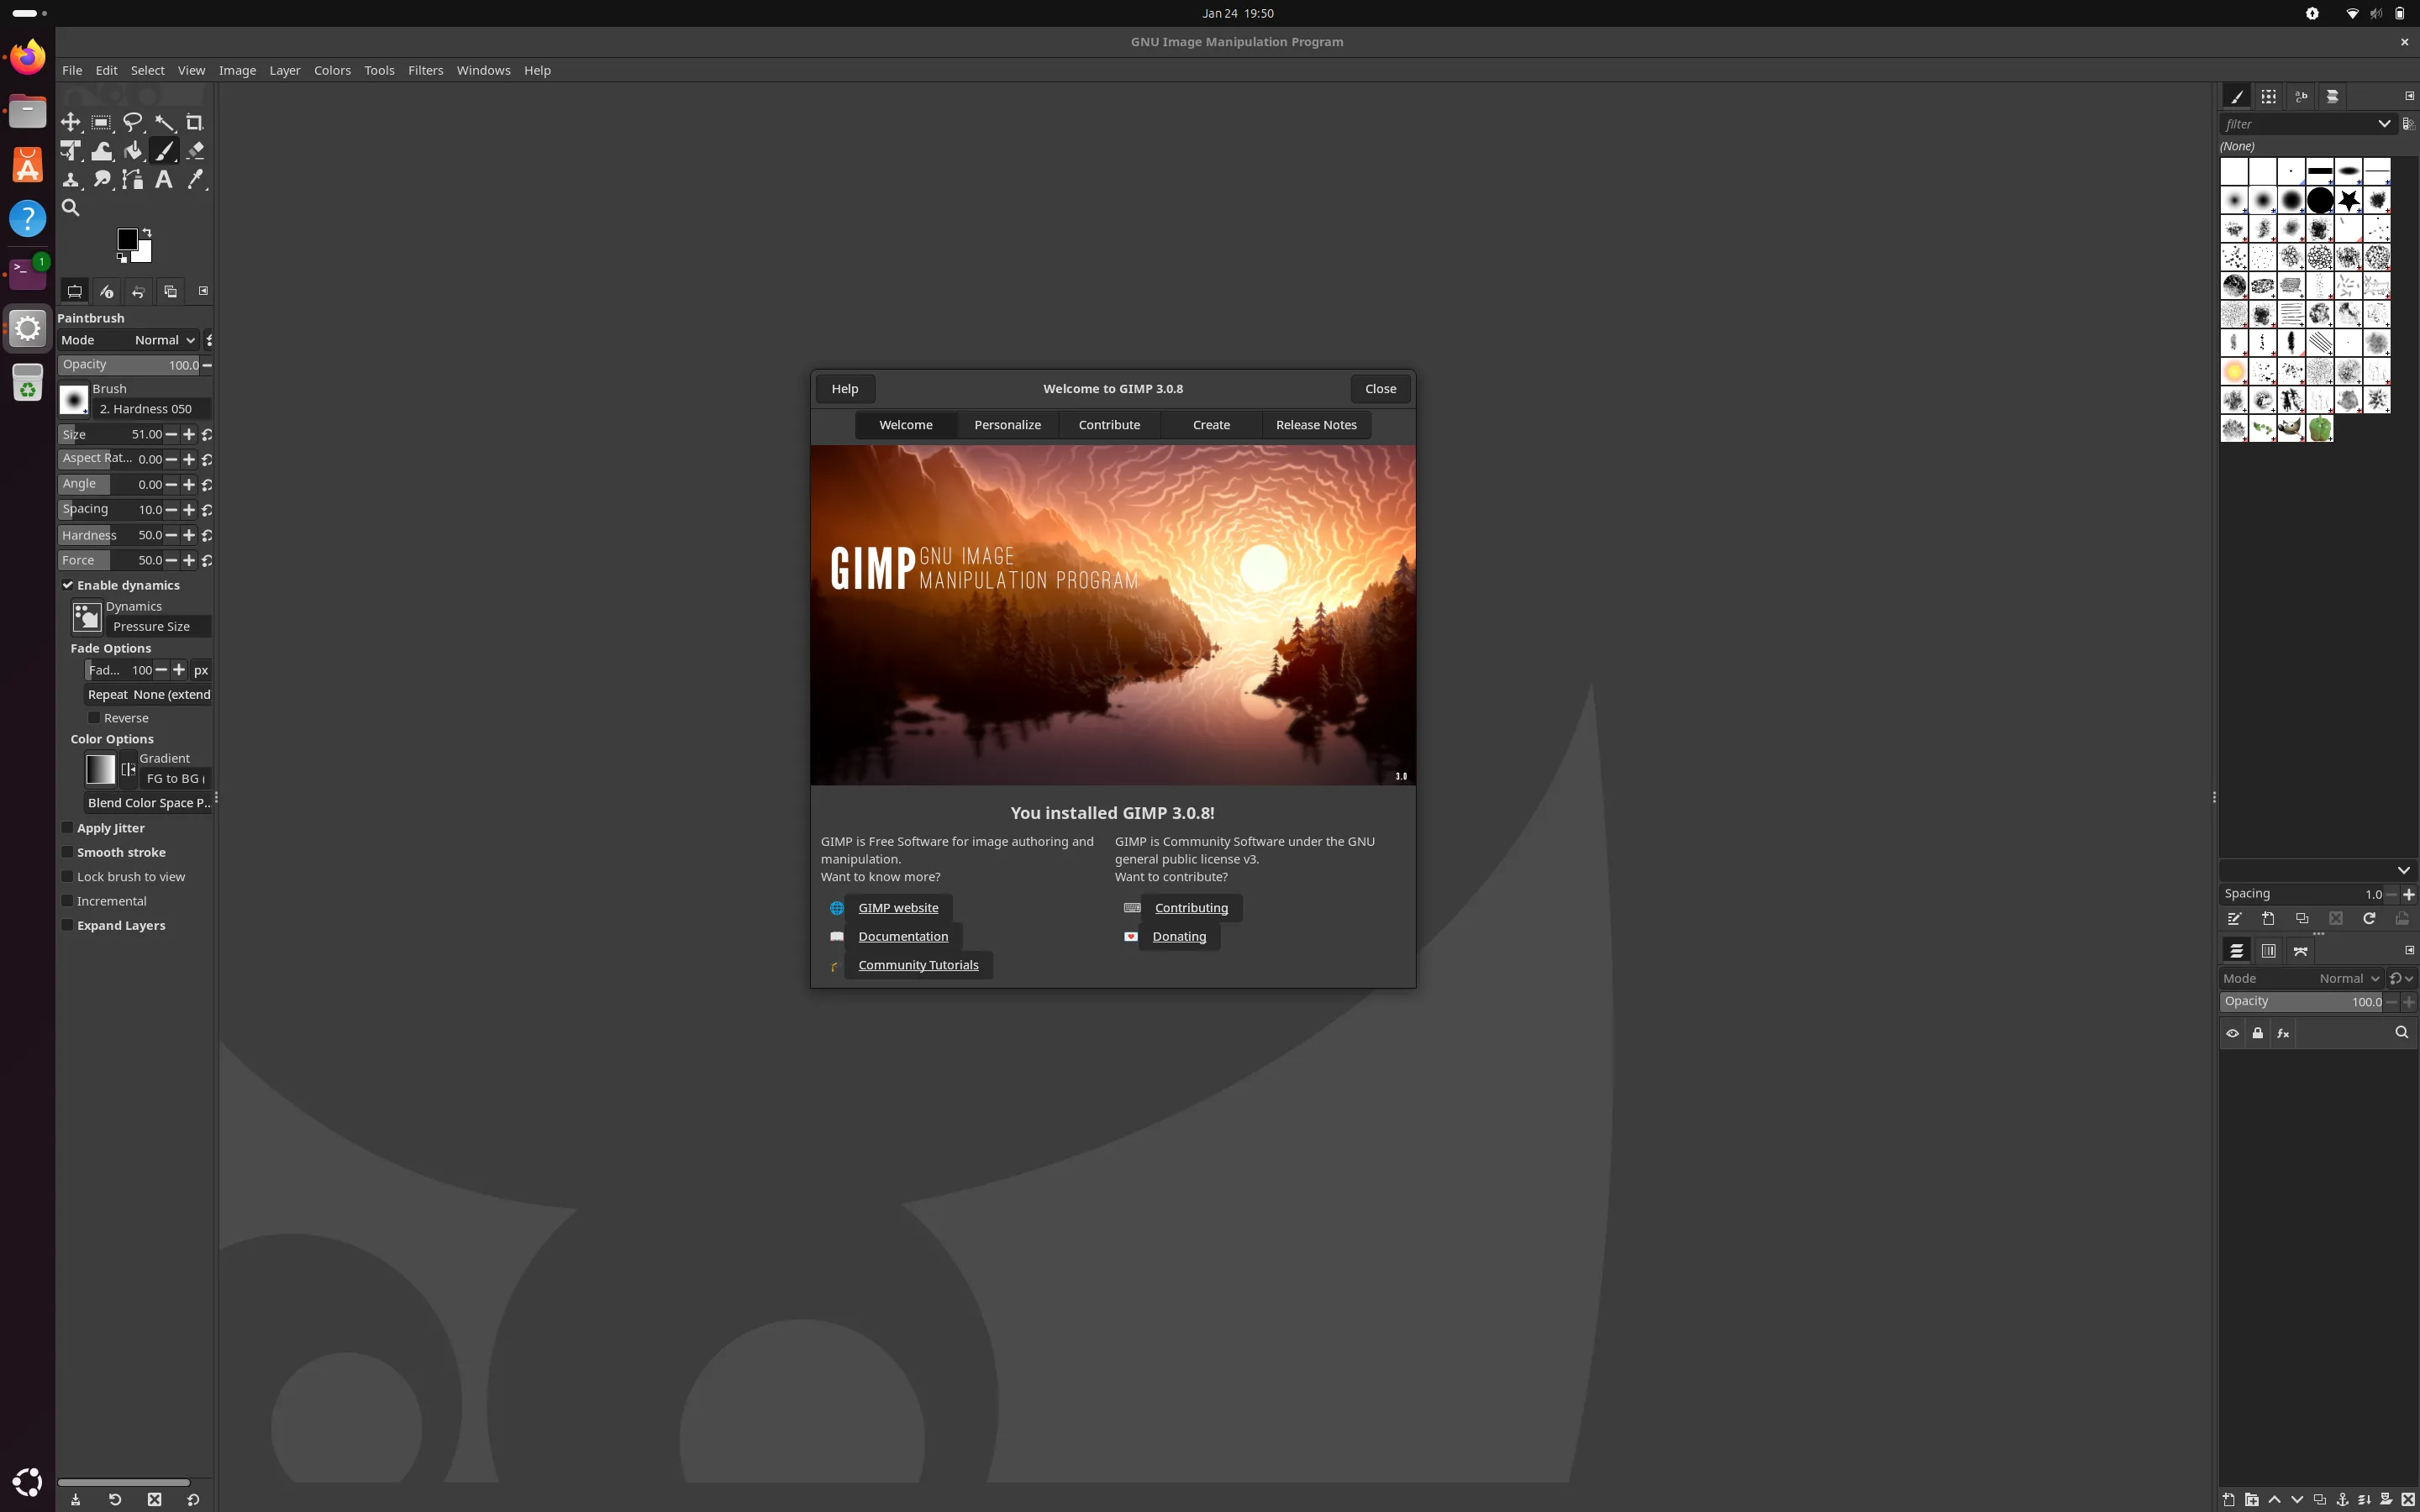Screen dimensions: 2420x1512
Task: Open the Filters menu
Action: coord(425,70)
